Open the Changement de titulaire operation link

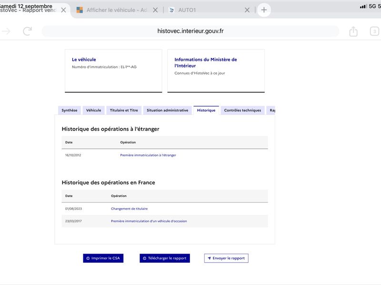(129, 209)
